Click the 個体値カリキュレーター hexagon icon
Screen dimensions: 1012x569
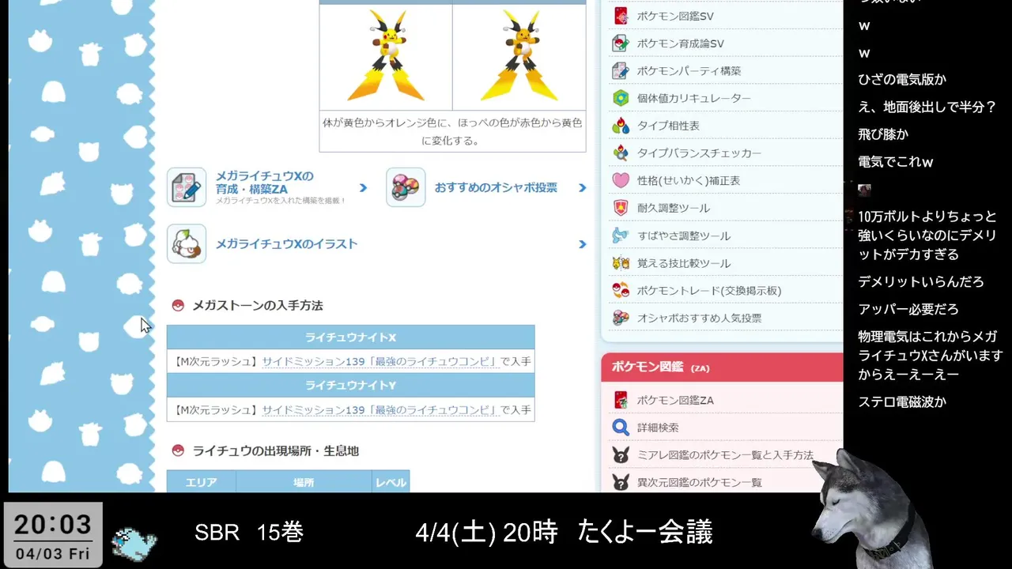coord(621,98)
